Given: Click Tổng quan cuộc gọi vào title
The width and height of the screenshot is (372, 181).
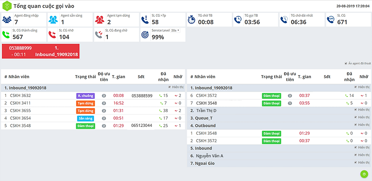Looking at the screenshot, I should [44, 6].
